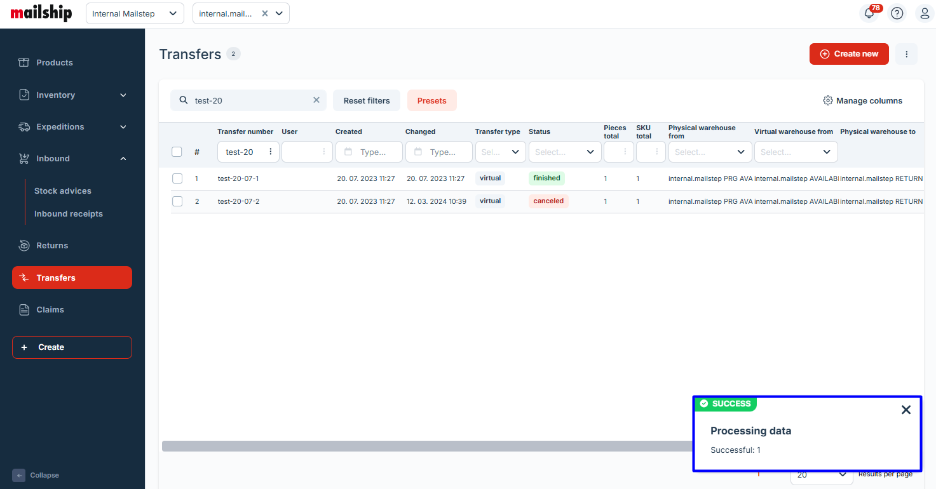Tick the checkbox for test-20-07-1 row
Image resolution: width=936 pixels, height=489 pixels.
[177, 178]
